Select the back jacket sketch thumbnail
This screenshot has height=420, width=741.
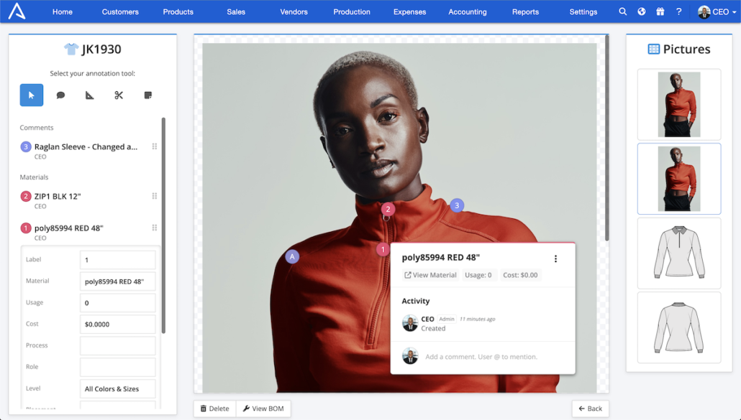pos(679,327)
